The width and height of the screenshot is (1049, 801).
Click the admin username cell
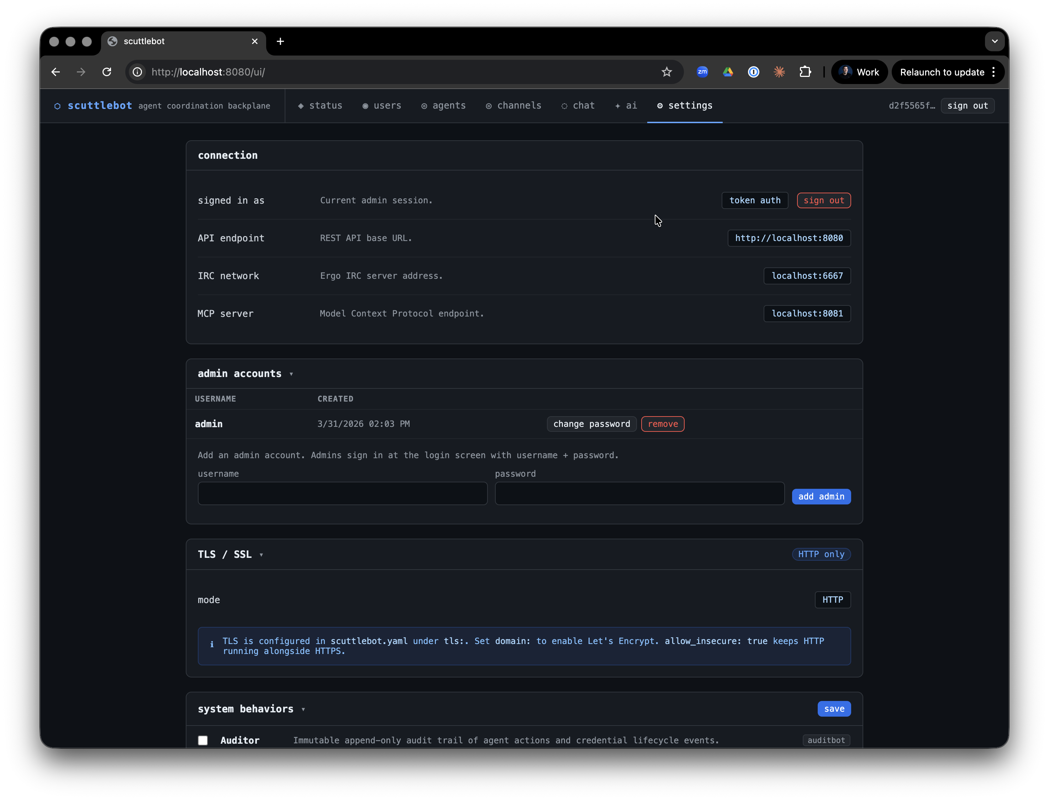click(209, 424)
